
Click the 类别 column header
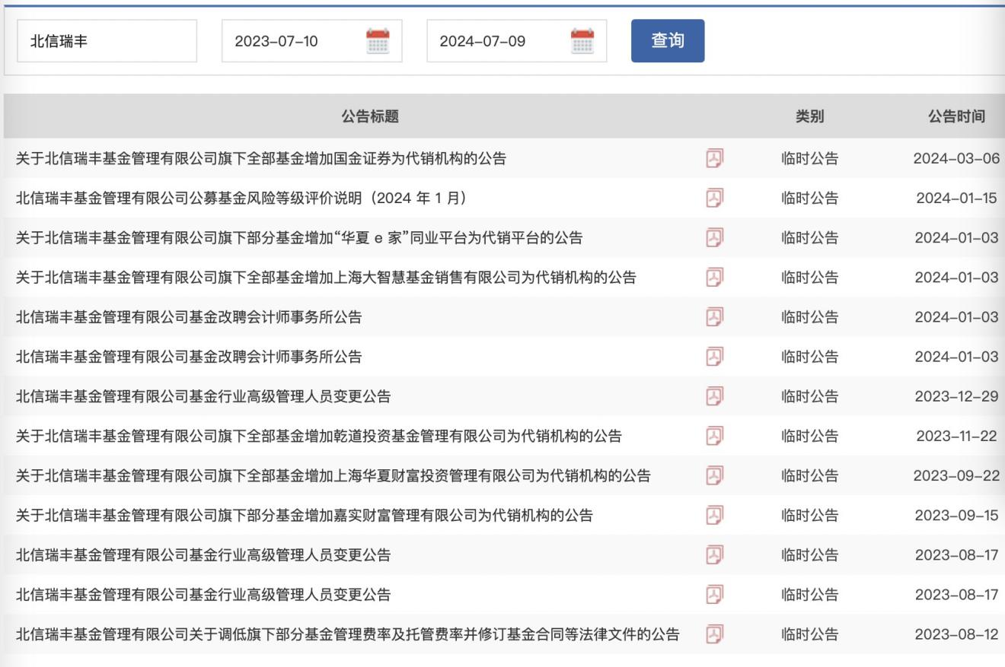click(x=810, y=116)
